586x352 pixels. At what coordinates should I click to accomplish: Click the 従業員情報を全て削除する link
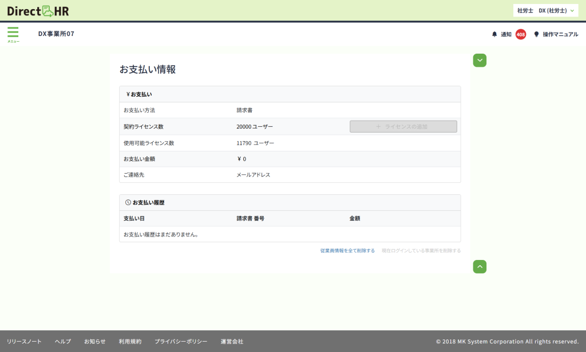pos(347,251)
